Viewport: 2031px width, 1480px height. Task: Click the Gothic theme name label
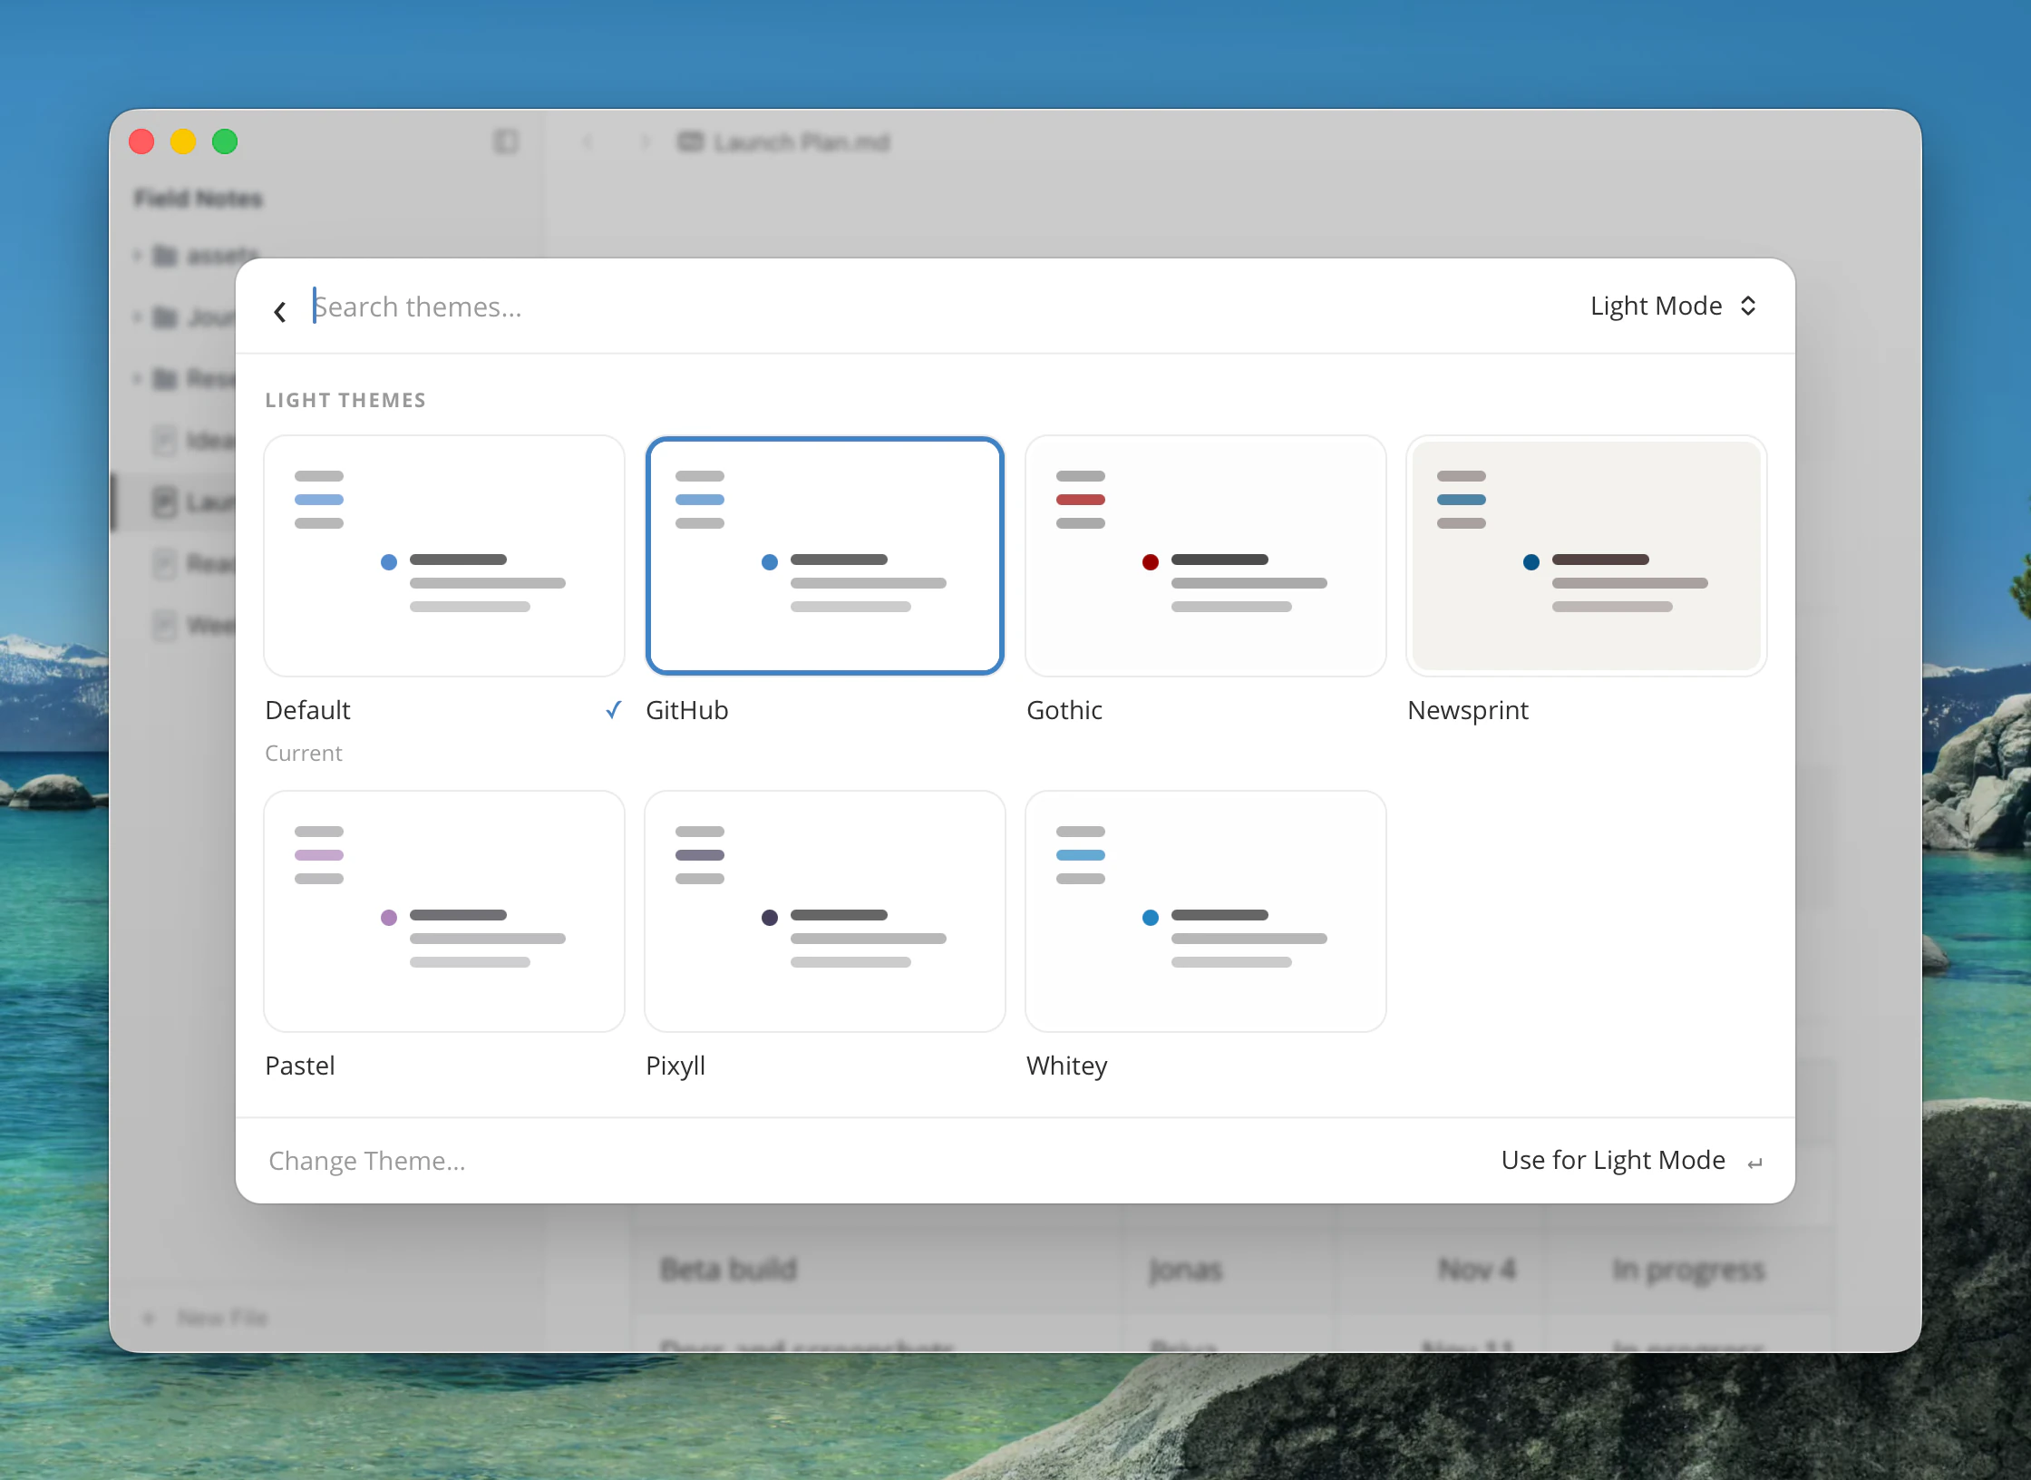point(1064,710)
